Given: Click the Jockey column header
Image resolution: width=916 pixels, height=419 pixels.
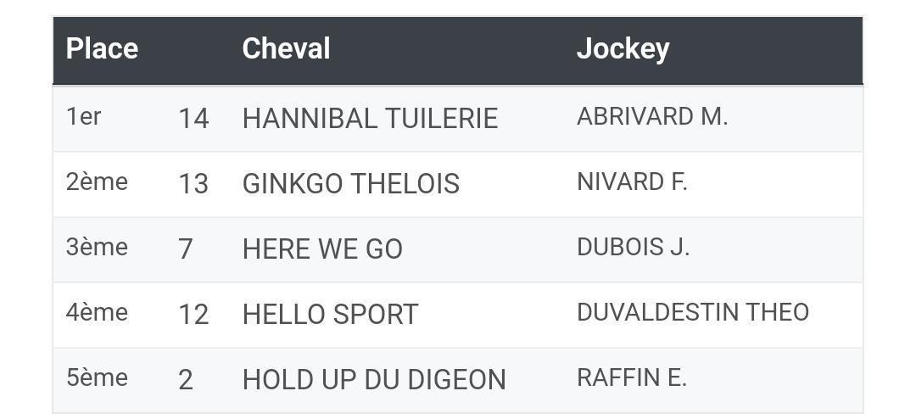Looking at the screenshot, I should point(623,50).
